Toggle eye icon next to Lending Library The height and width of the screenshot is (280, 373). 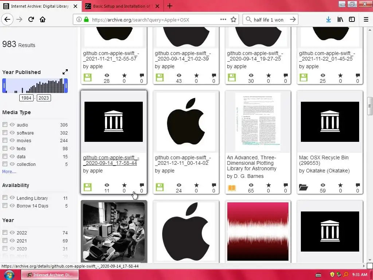pos(12,197)
